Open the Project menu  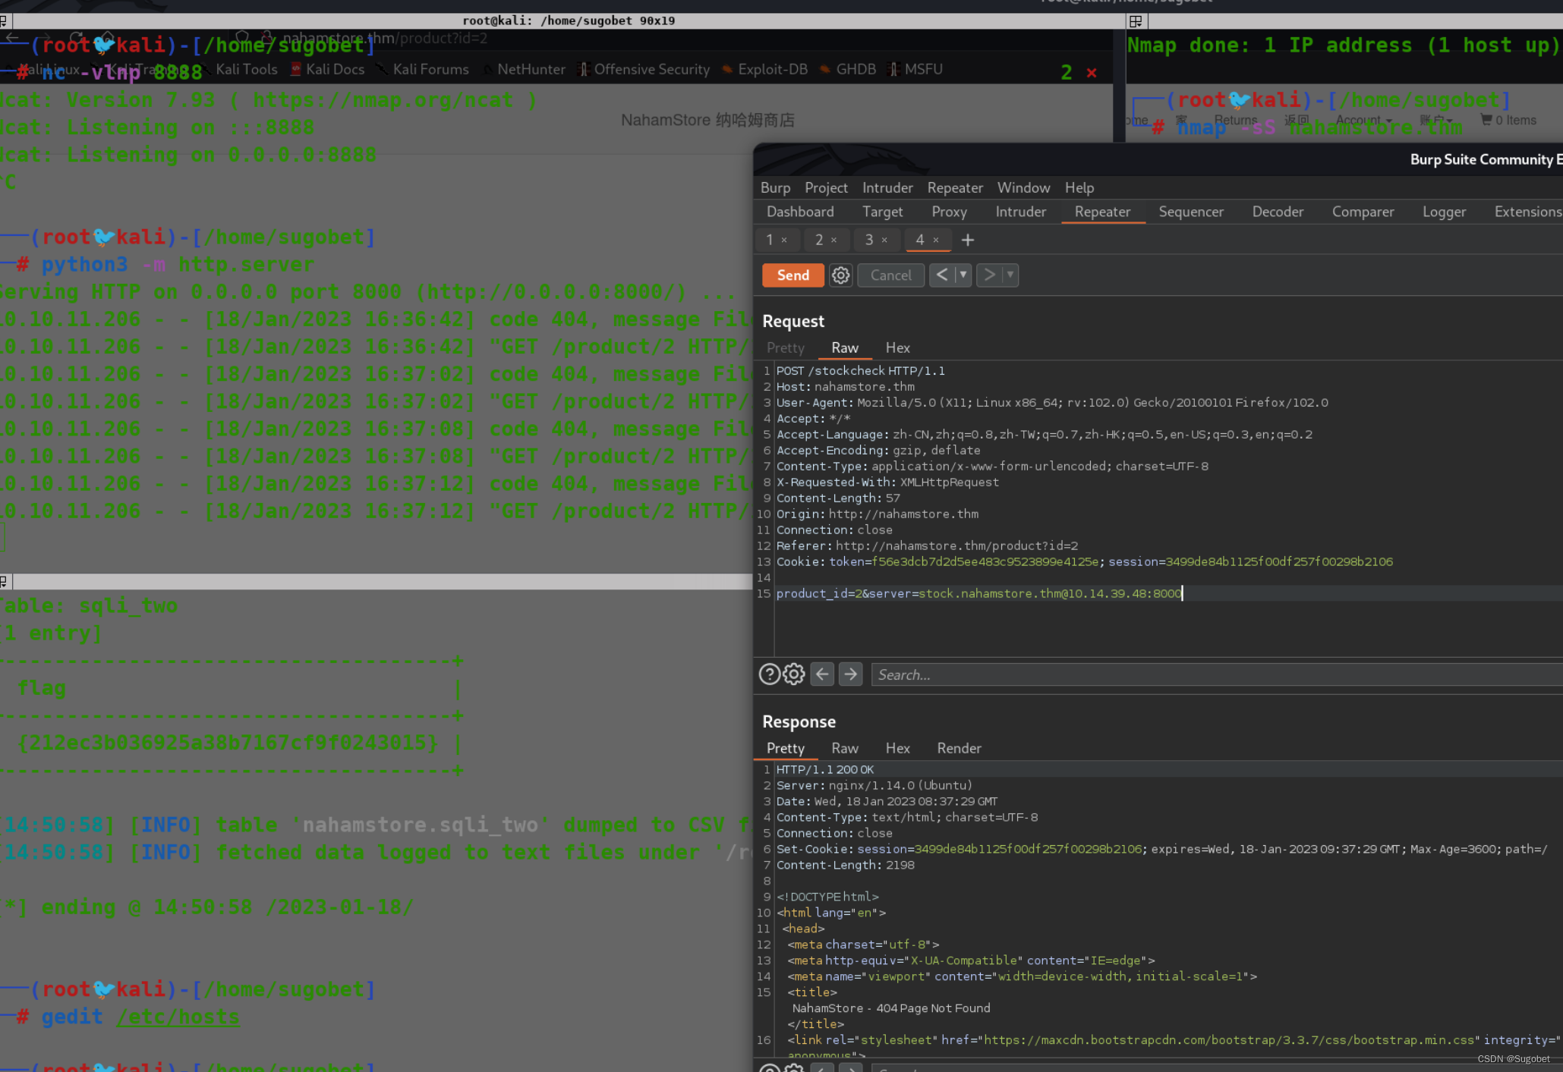coord(826,187)
